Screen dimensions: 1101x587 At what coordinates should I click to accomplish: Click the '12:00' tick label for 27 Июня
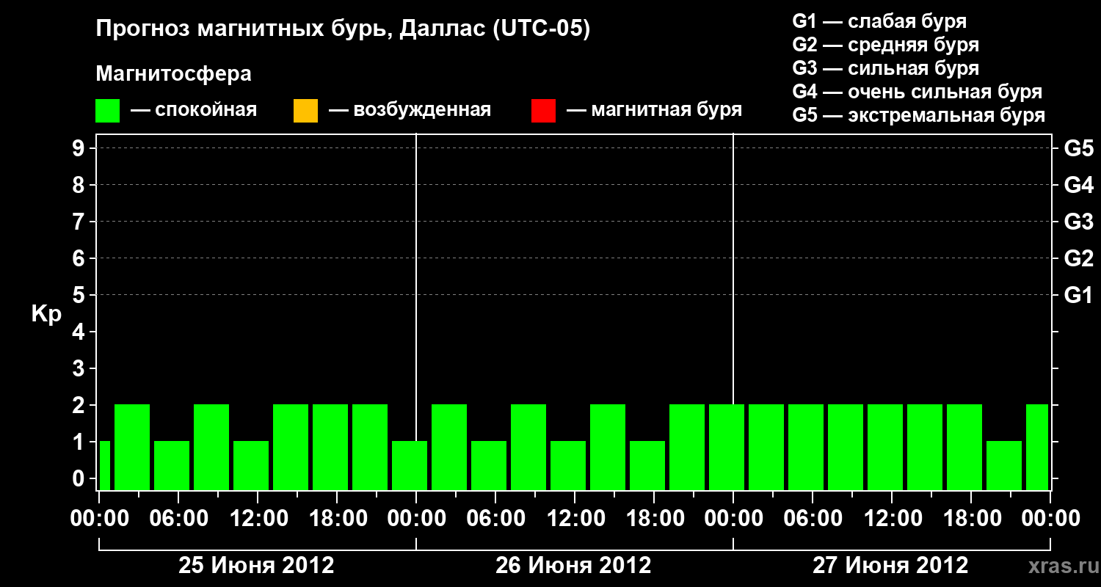[892, 518]
